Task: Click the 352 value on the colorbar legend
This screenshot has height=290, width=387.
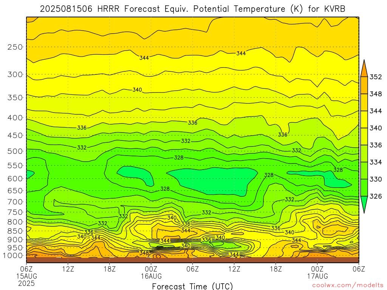Action: coord(376,77)
